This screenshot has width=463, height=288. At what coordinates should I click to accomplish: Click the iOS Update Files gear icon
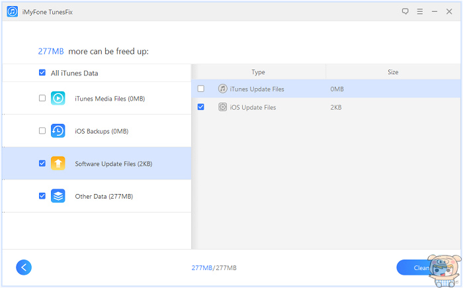223,107
